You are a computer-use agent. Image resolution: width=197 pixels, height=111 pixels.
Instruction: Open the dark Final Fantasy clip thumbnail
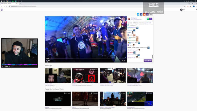click(x=58, y=99)
